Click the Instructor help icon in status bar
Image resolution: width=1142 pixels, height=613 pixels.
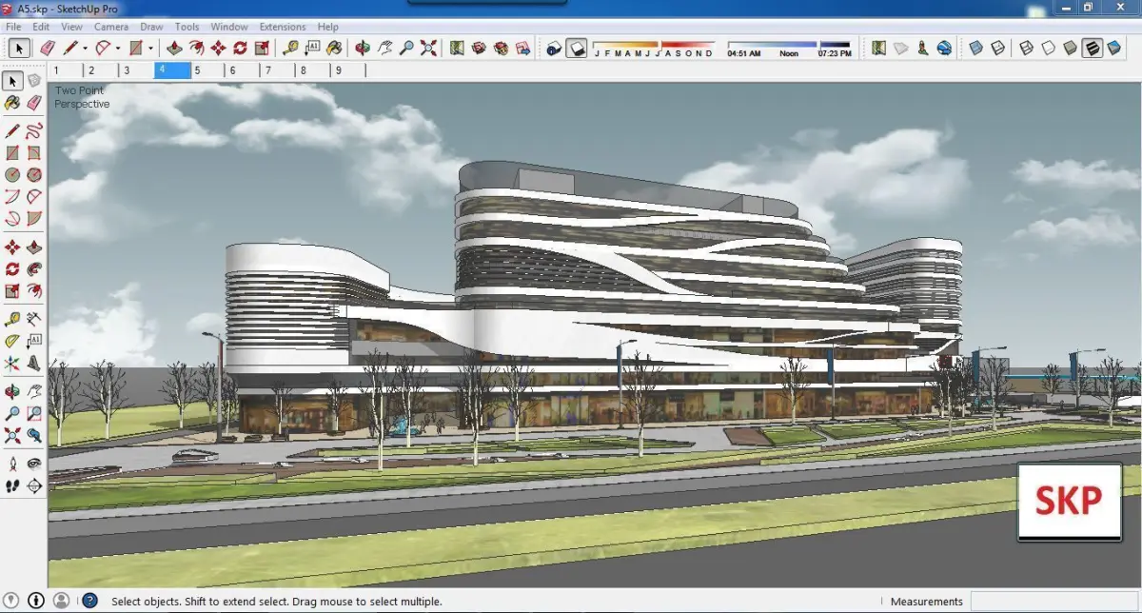click(89, 601)
